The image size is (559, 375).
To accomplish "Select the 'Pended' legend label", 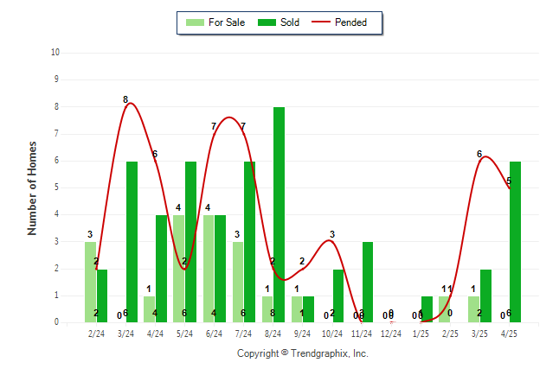I will (350, 22).
